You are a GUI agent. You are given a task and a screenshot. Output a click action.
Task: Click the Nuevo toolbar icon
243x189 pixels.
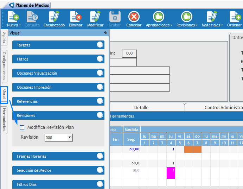click(13, 17)
